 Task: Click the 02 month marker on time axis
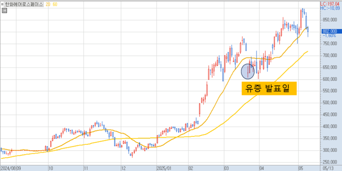[x=191, y=168]
